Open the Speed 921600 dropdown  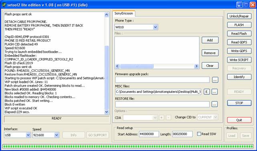coord(56,135)
